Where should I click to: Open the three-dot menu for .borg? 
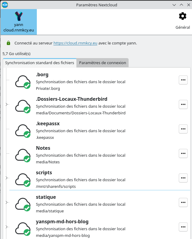(183, 80)
